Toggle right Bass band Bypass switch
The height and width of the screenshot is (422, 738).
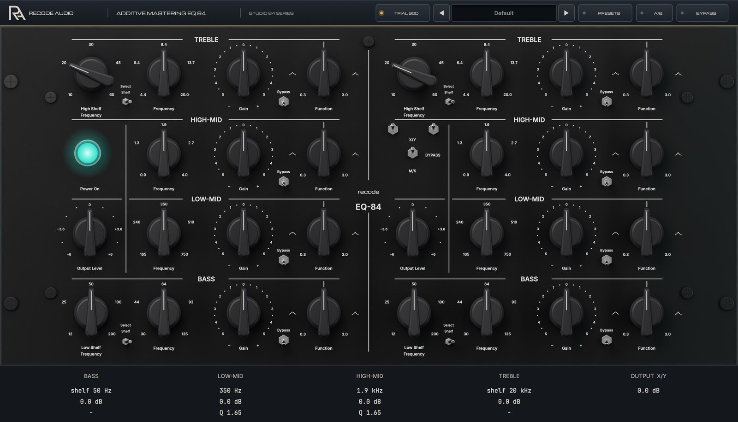[607, 340]
